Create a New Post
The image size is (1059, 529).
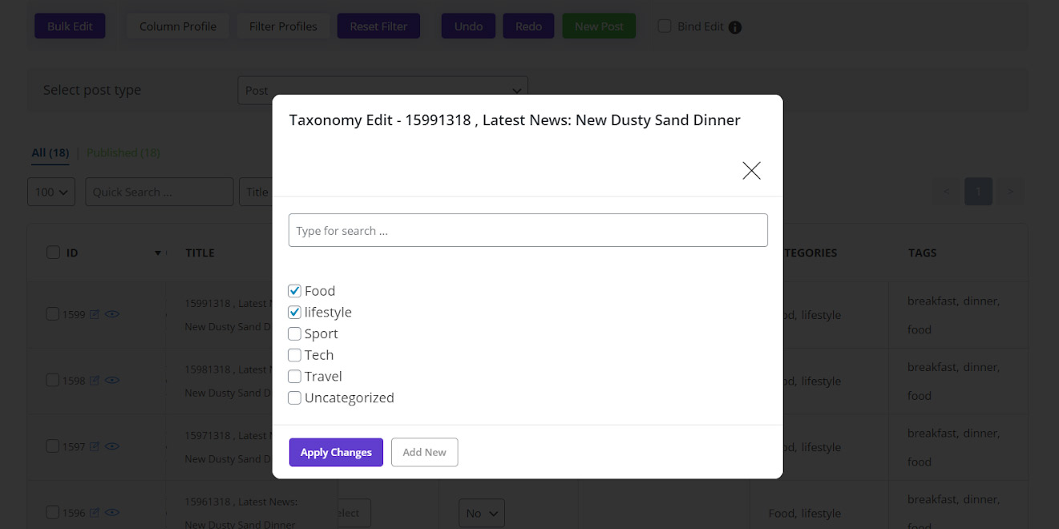click(x=600, y=26)
